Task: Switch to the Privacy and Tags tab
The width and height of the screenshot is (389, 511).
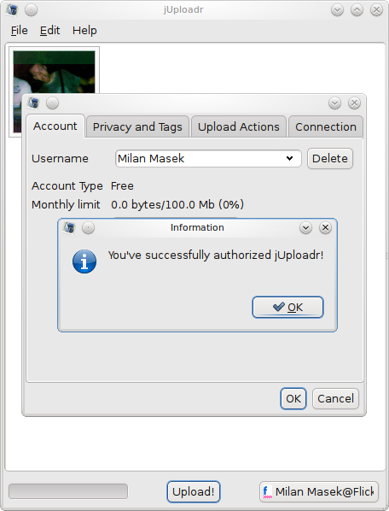Action: [137, 126]
